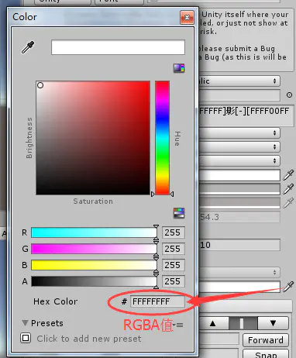Screen dimensions: 296x358
Task: Pick a screen color with eyedropper in Color dialog
Action: 28,47
